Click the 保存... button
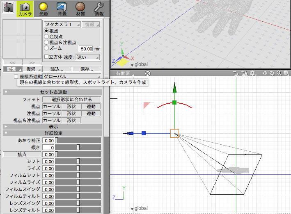Screen dimensions: 291x214 (87, 69)
